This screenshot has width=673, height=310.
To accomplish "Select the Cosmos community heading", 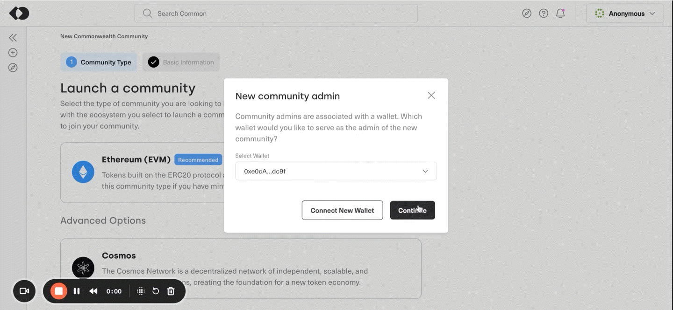I will [119, 255].
